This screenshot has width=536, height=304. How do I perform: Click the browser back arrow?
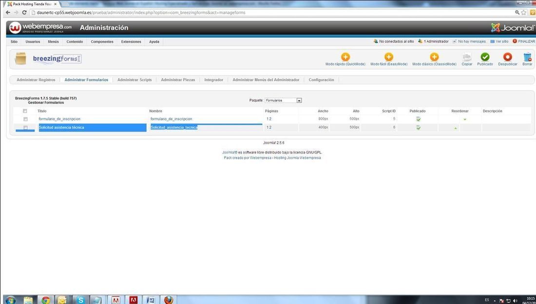click(8, 12)
